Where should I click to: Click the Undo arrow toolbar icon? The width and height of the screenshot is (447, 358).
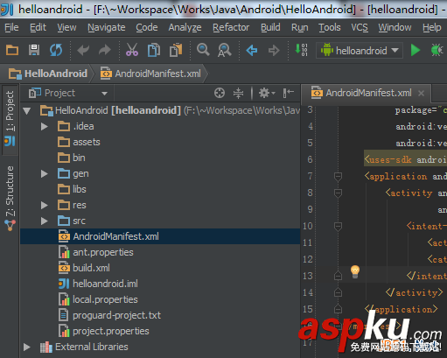point(83,50)
